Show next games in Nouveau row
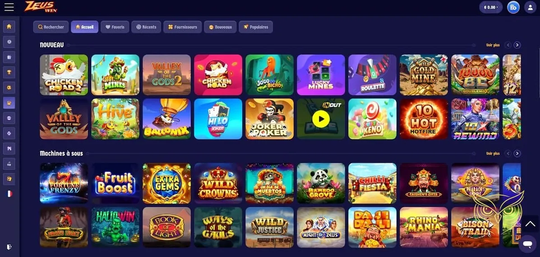 [517, 45]
